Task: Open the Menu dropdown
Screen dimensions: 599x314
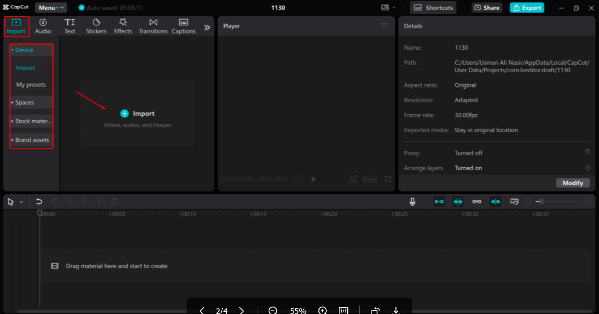Action: coord(51,8)
